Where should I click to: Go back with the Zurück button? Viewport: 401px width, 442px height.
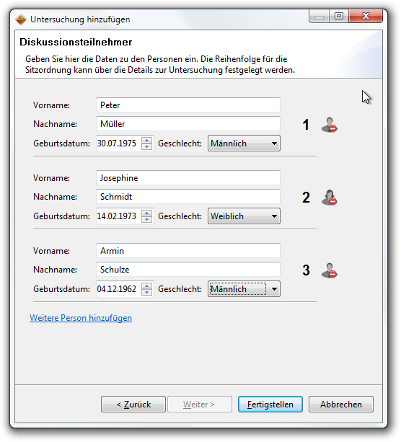click(x=133, y=405)
